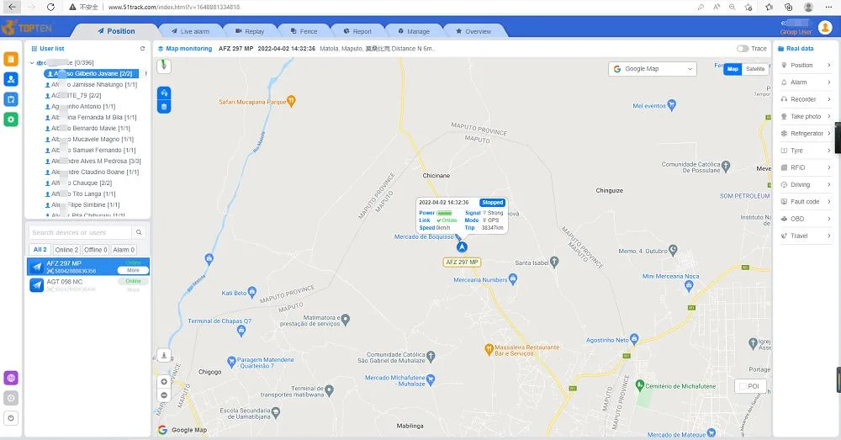Expand the Alarm real data item
The width and height of the screenshot is (841, 440).
click(806, 82)
